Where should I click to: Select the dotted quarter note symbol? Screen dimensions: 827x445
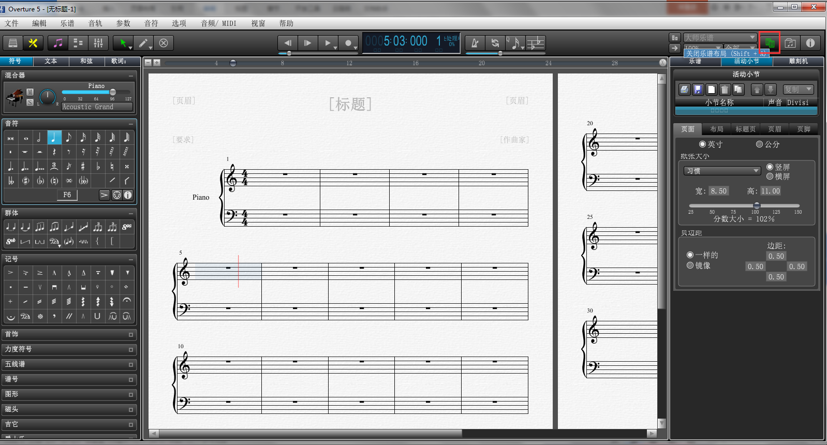[11, 167]
